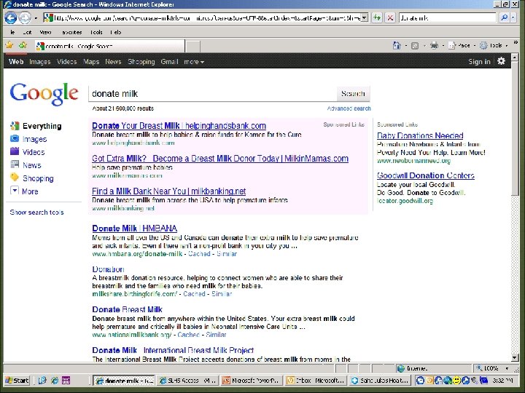Viewport: 525px width, 393px height.
Task: Click the RSS Feeds icon
Action: 415,46
